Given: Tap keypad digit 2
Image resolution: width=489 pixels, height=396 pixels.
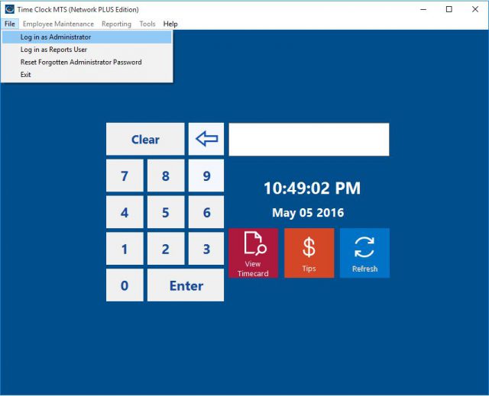Looking at the screenshot, I should coord(166,249).
